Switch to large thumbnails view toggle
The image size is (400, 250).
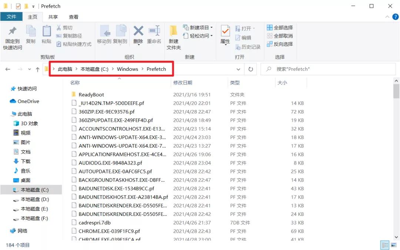394,245
